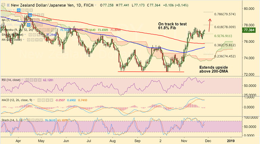Click the Nov label on the time axis
260x144 pixels.
click(x=184, y=141)
